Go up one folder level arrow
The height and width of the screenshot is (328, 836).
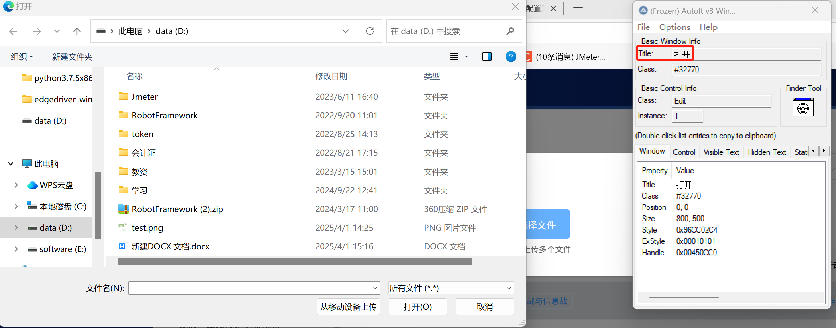tap(77, 31)
